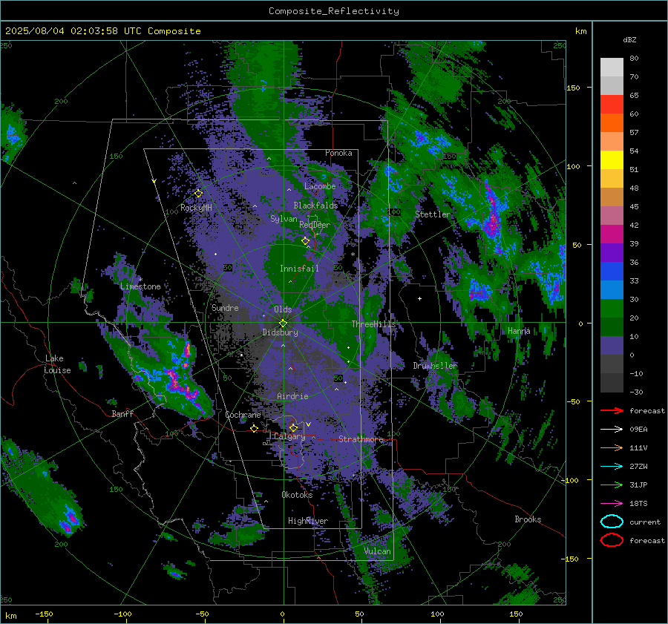Click the yellow diamond marker above RockyMH
Viewport: 668px width, 624px height.
tap(198, 194)
